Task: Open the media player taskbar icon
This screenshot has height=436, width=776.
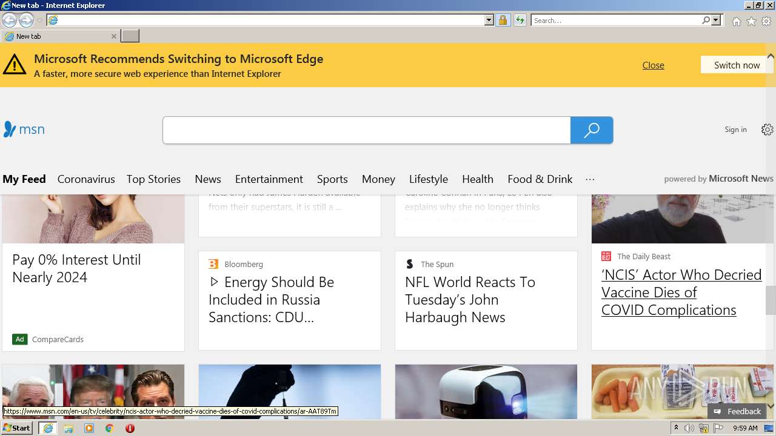Action: click(89, 428)
